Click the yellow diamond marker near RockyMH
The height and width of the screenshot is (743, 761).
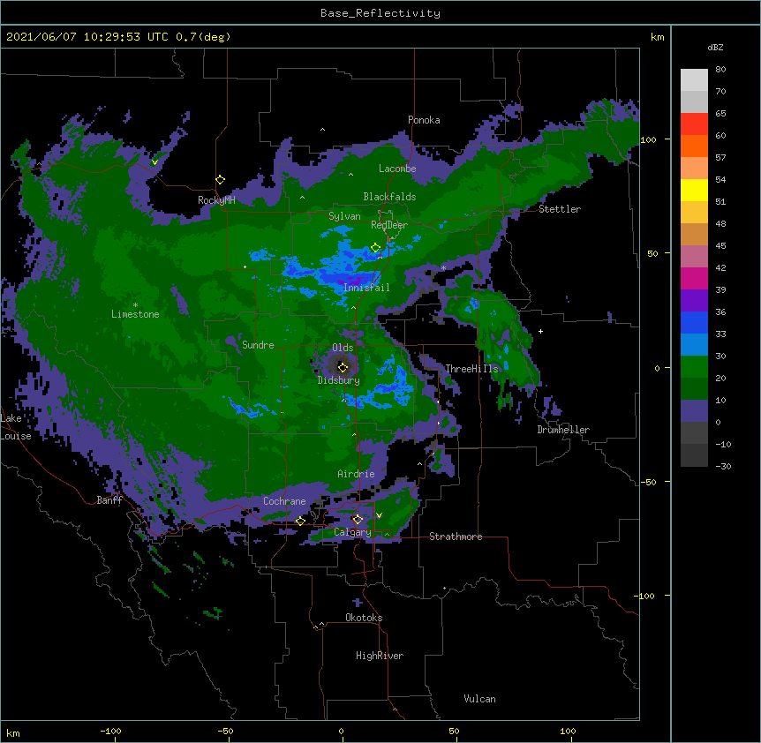pyautogui.click(x=221, y=180)
